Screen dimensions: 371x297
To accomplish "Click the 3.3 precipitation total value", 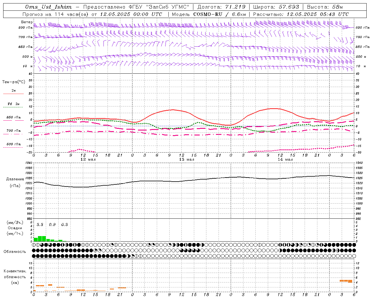I will [40, 225].
